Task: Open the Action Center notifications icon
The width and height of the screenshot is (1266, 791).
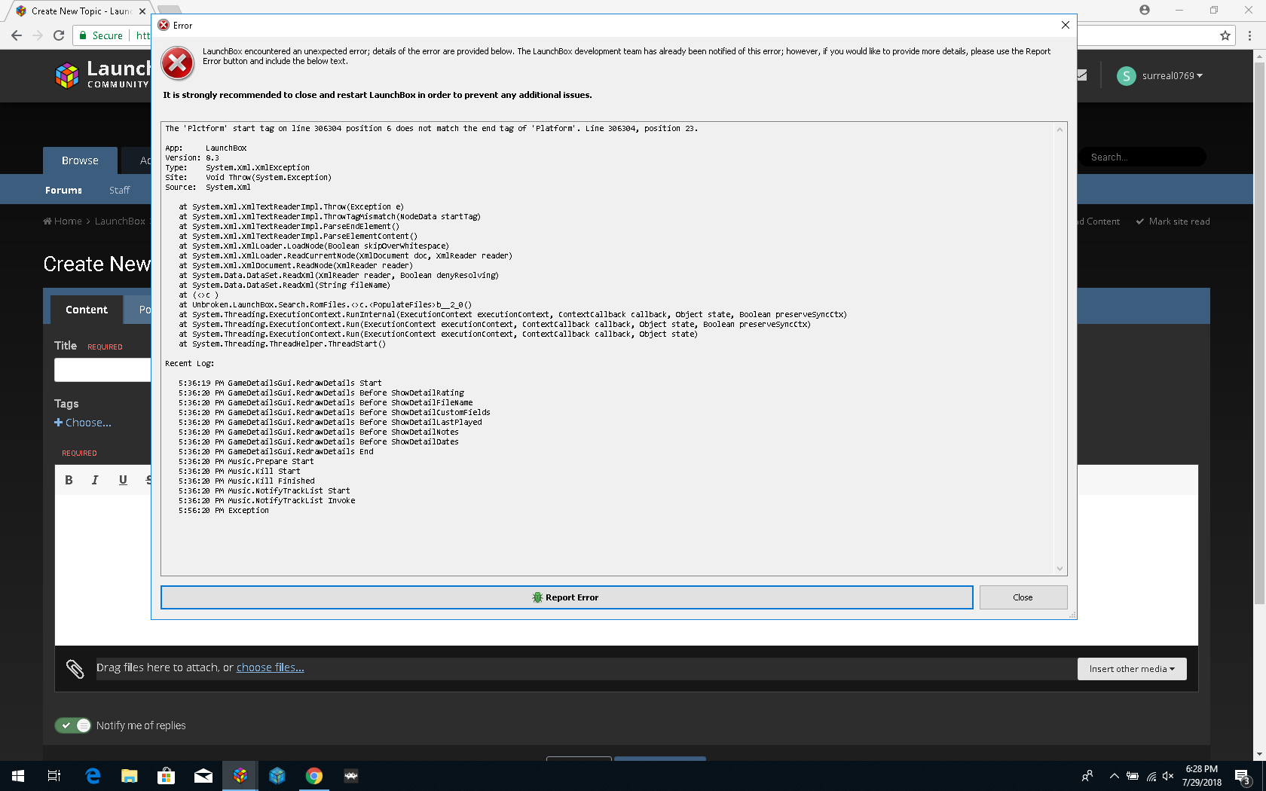Action: [1243, 776]
